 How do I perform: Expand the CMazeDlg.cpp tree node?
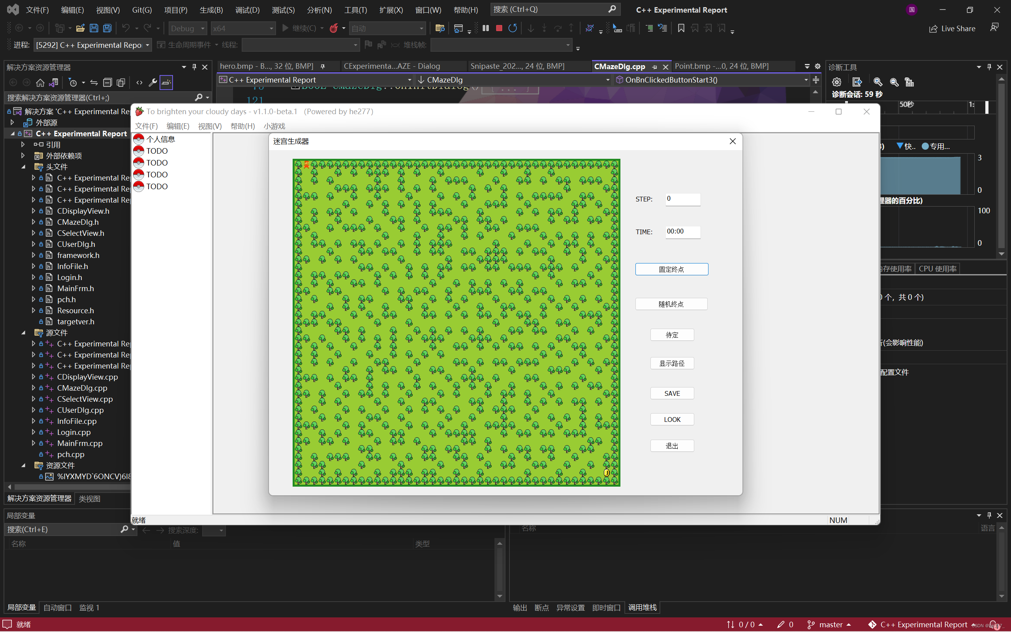34,388
